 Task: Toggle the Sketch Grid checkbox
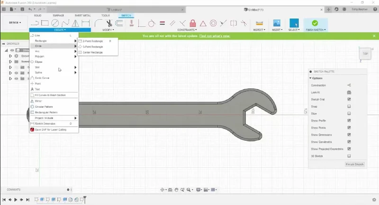point(349,99)
